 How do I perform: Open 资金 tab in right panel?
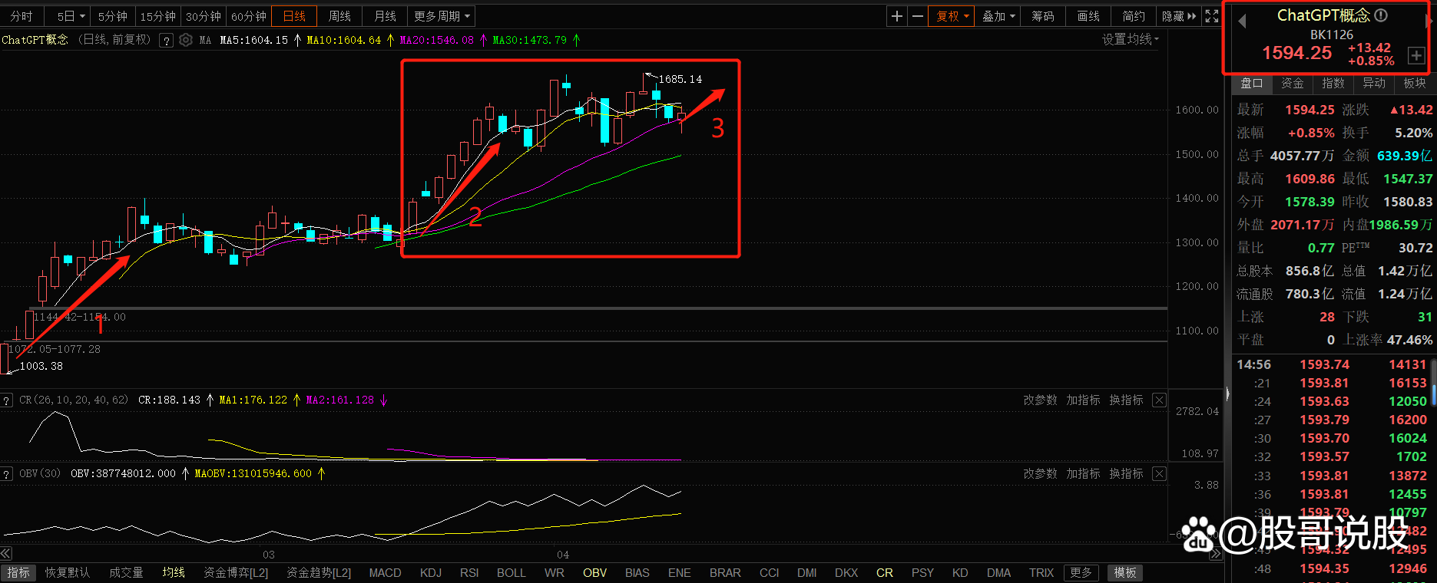point(1293,84)
